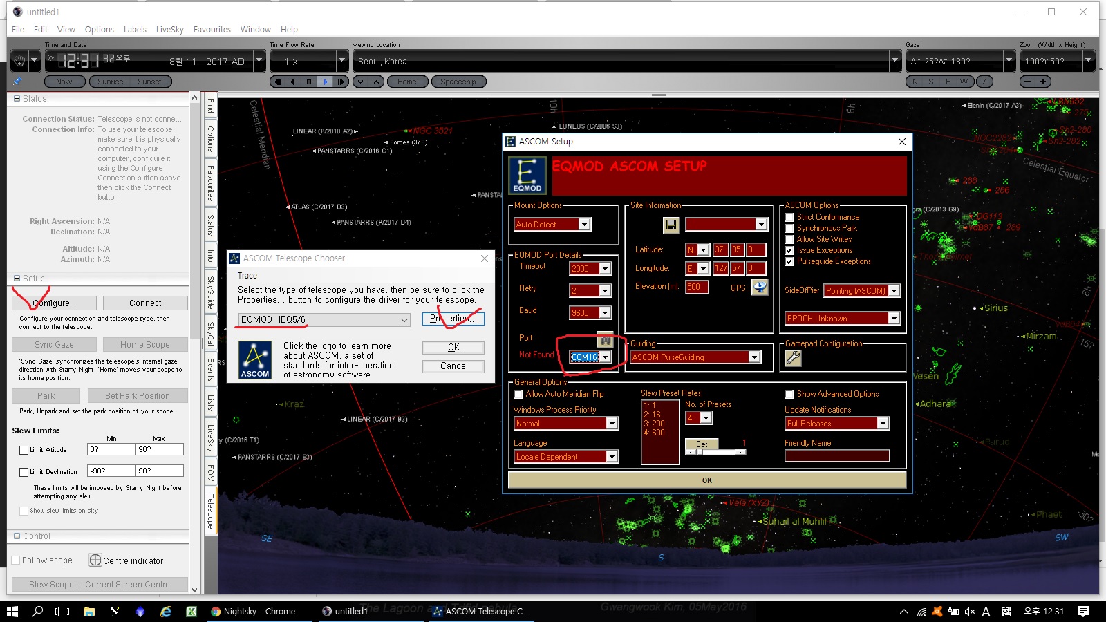
Task: Click OK at bottom of ASCOM Setup
Action: pyautogui.click(x=707, y=480)
